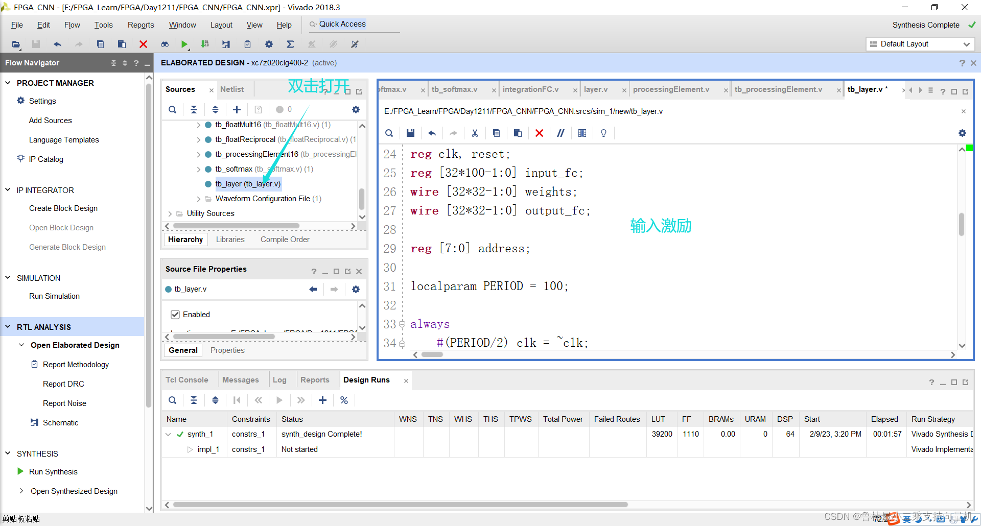
Task: Click Create Block Design
Action: point(63,208)
